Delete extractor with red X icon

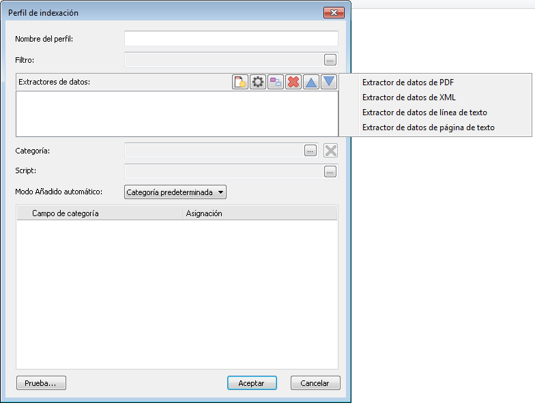tap(293, 82)
